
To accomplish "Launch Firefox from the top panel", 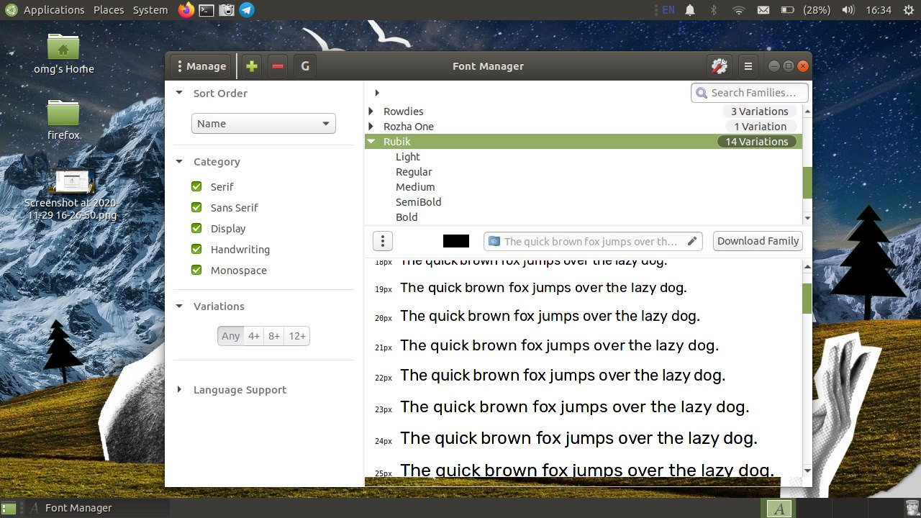I will click(x=186, y=10).
